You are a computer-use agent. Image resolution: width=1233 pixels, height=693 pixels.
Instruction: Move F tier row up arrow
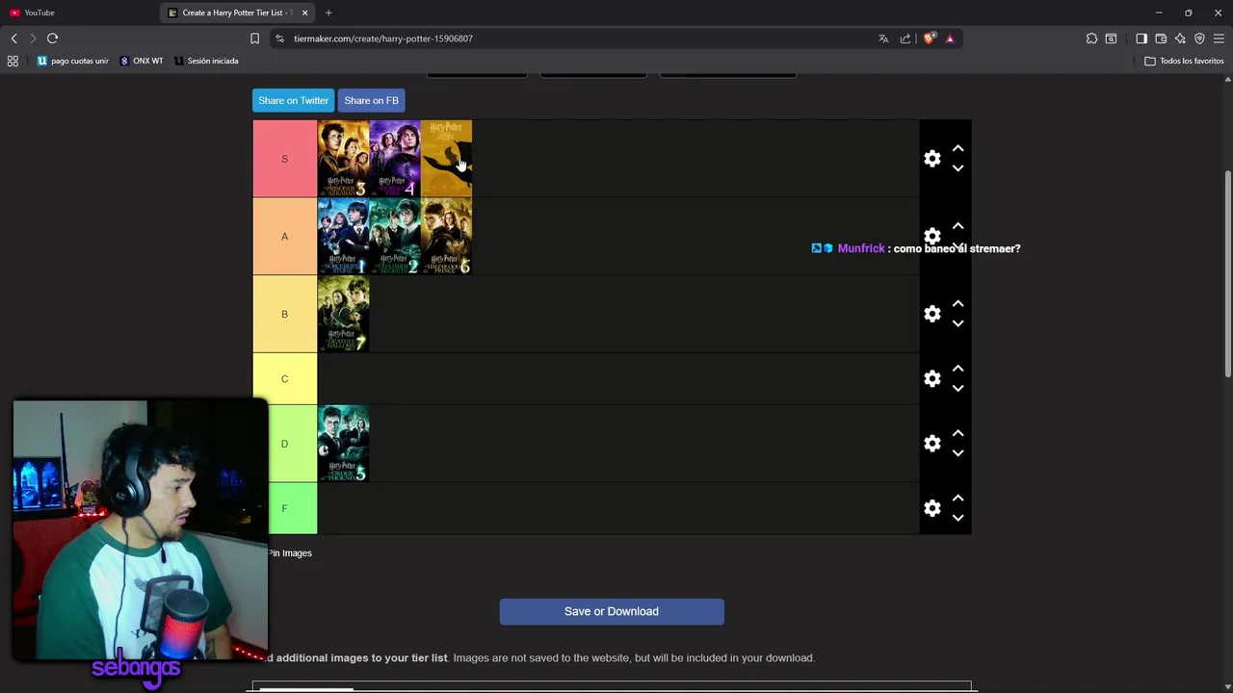pyautogui.click(x=958, y=499)
